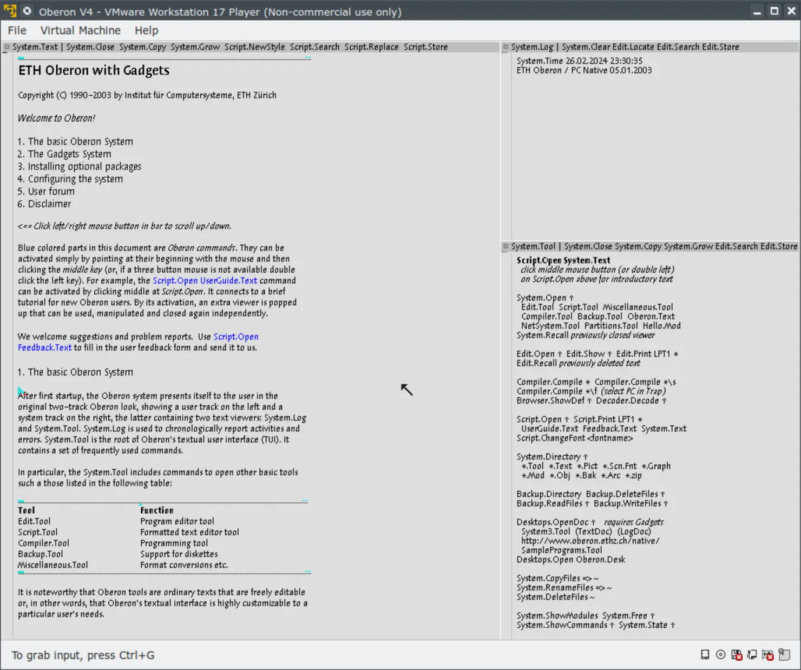Click the System.State command
Viewport: 801px width, 670px height.
pos(643,625)
